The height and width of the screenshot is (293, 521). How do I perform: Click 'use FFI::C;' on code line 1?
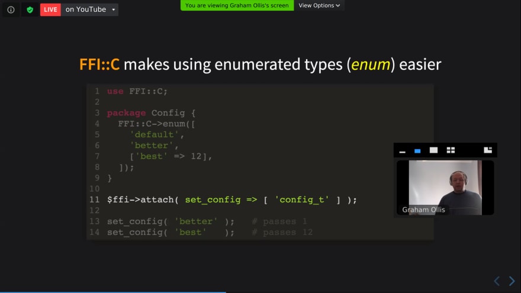tap(137, 91)
